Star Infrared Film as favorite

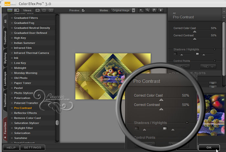[12, 48]
